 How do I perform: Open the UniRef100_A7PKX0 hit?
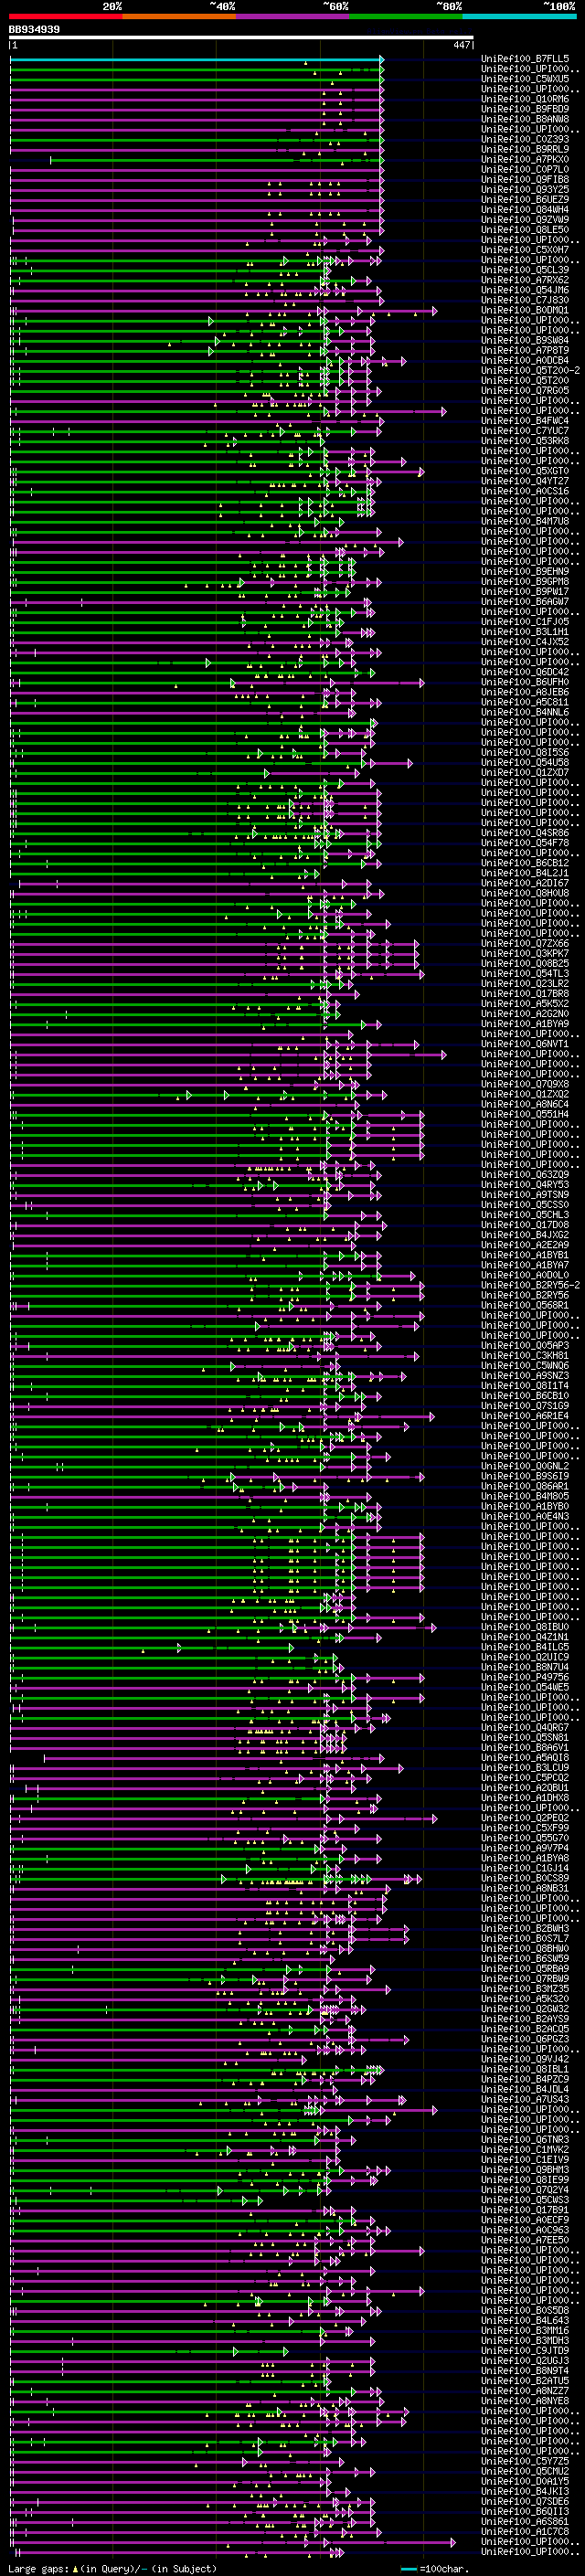525,160
